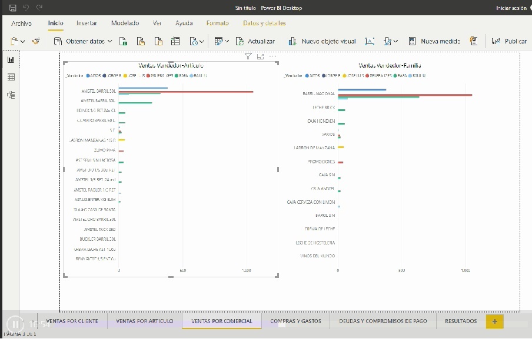Click the Save icon in title bar
The width and height of the screenshot is (532, 339).
click(x=13, y=8)
